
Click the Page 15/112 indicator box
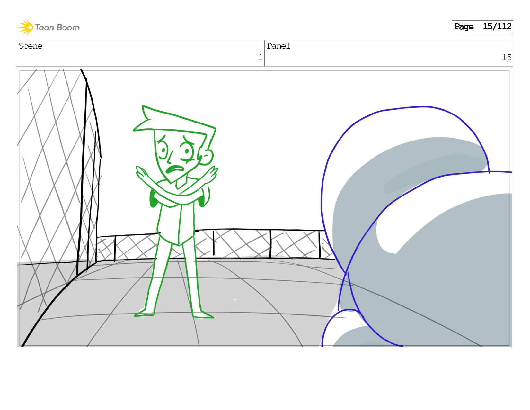point(482,27)
